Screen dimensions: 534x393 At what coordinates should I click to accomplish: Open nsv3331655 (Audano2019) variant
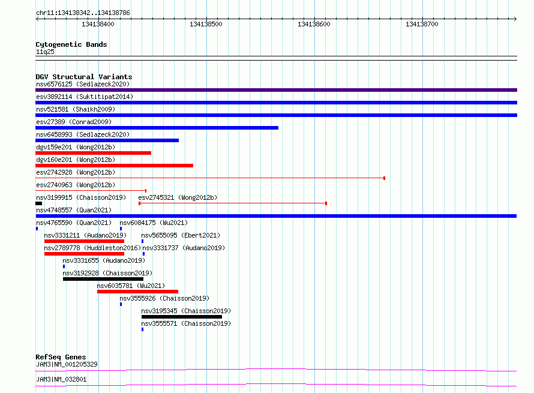(104, 260)
